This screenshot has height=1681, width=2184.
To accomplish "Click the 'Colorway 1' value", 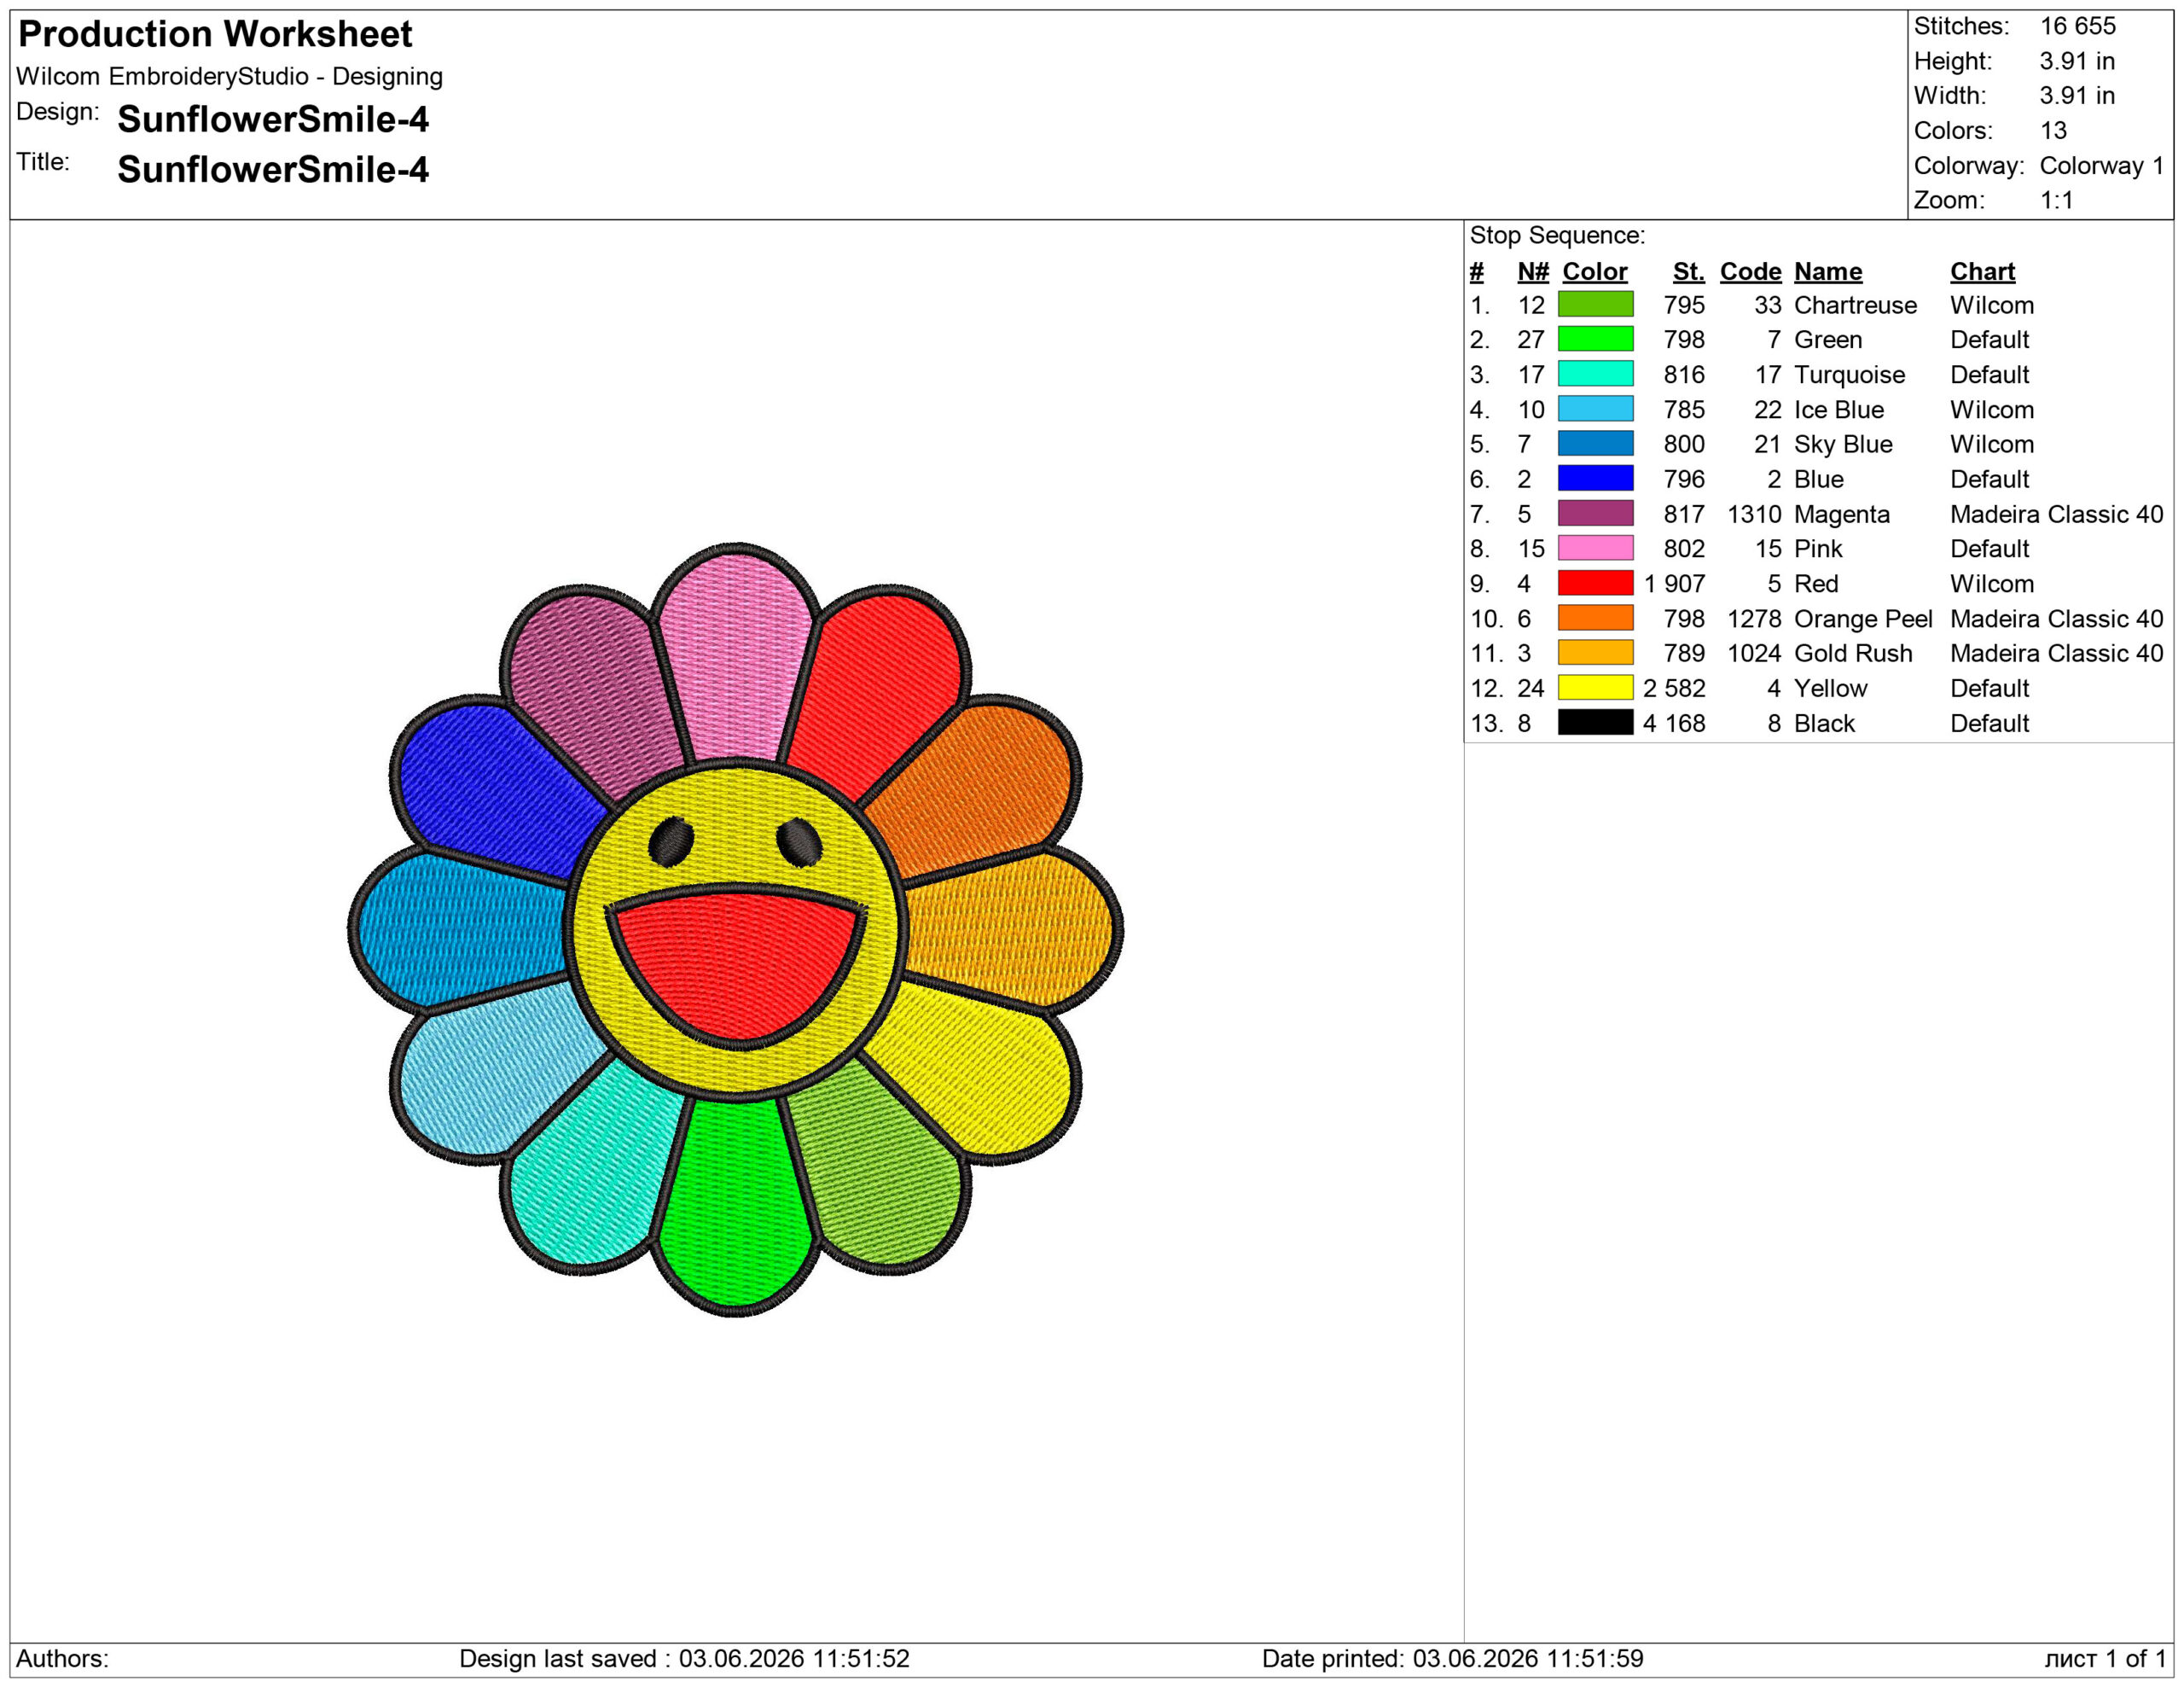I will (2102, 165).
